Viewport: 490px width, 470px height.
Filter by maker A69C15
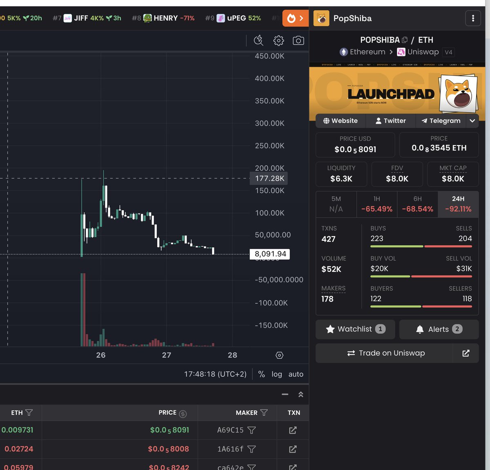(252, 430)
